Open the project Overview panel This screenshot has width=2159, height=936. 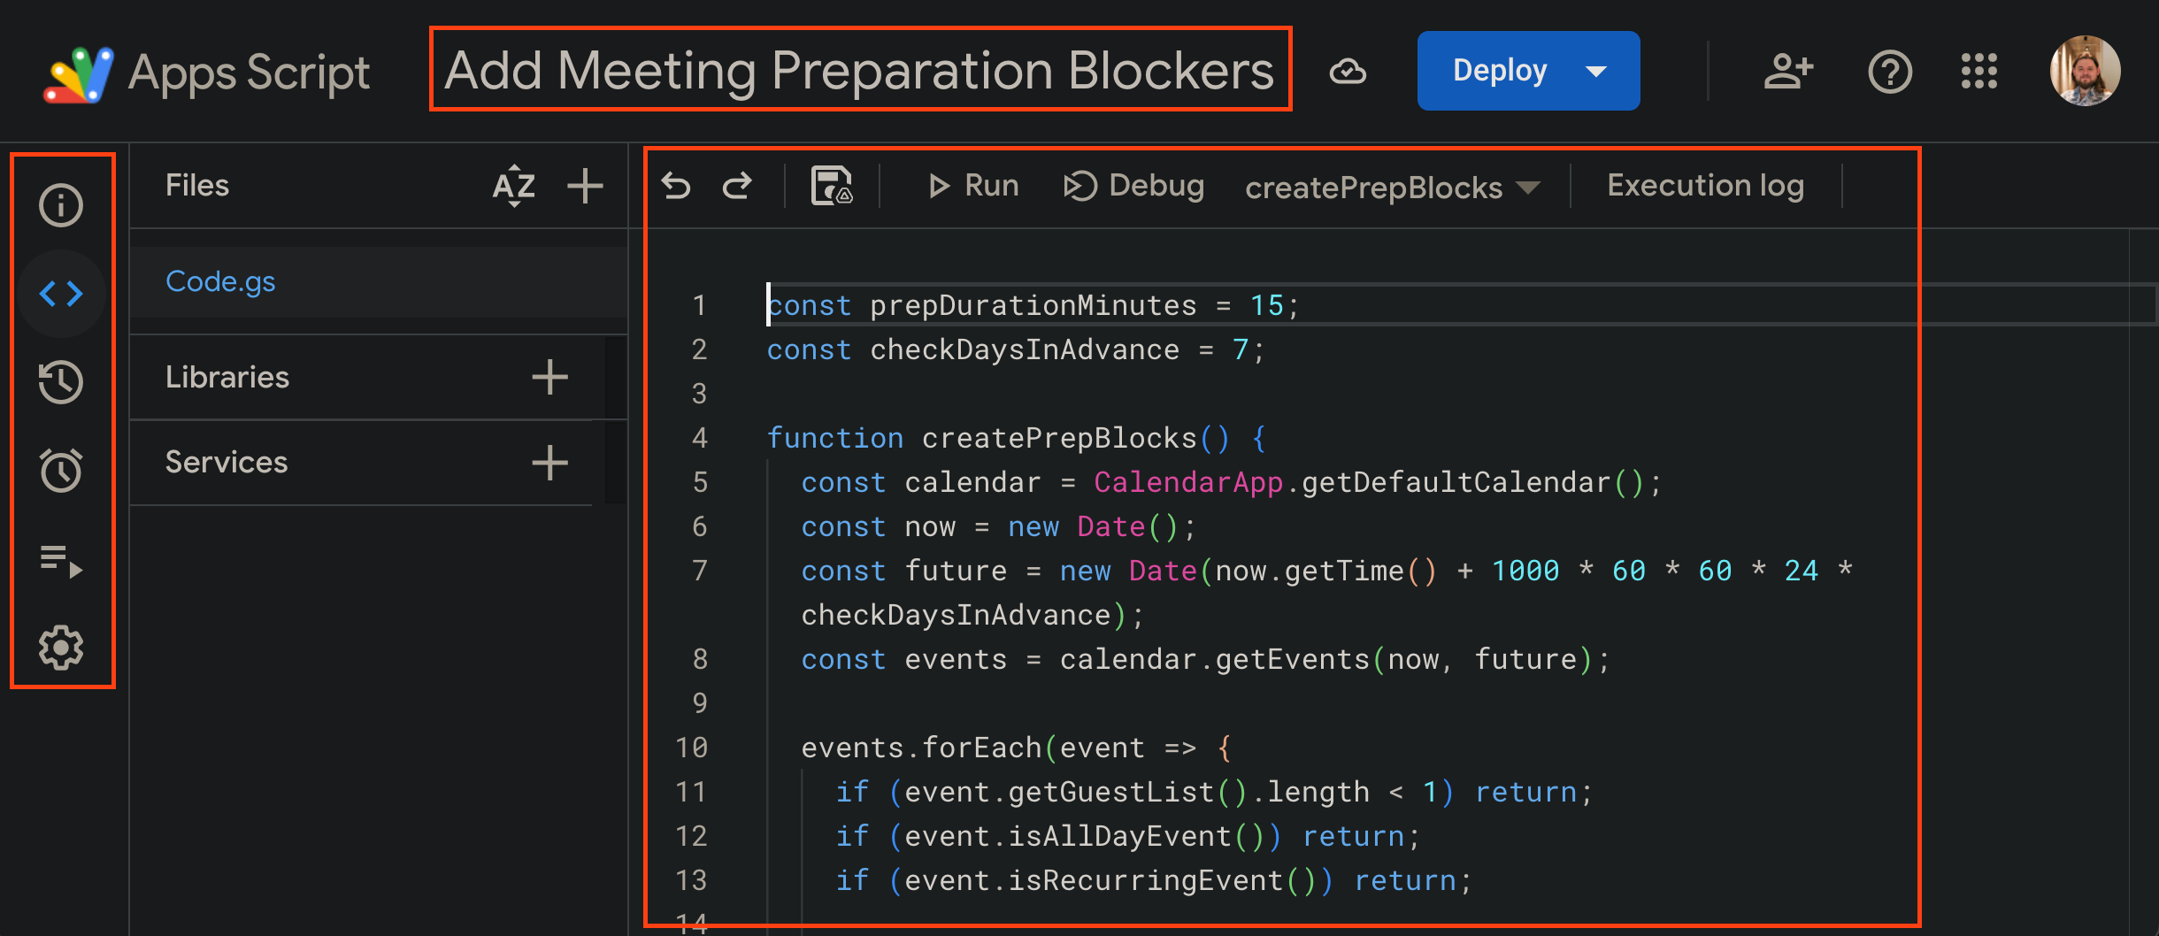60,204
